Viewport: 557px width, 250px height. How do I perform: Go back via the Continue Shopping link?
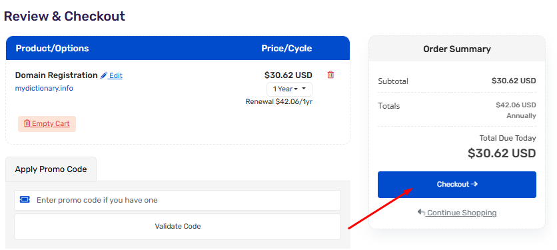pos(462,213)
